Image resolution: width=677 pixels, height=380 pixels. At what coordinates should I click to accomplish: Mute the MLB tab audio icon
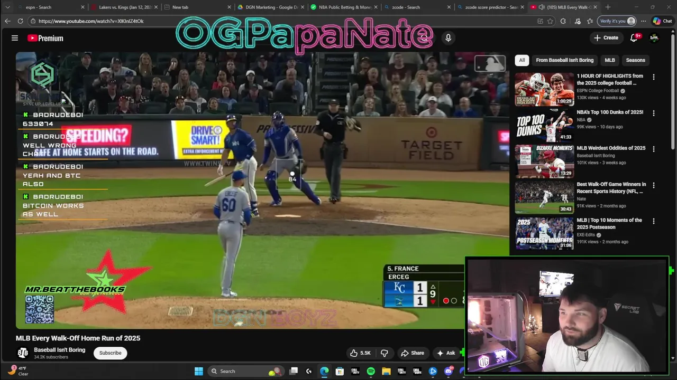[x=542, y=7]
